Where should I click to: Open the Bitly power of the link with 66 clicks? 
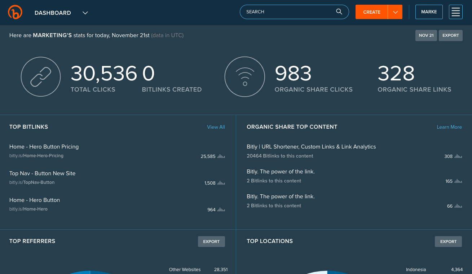tap(281, 196)
